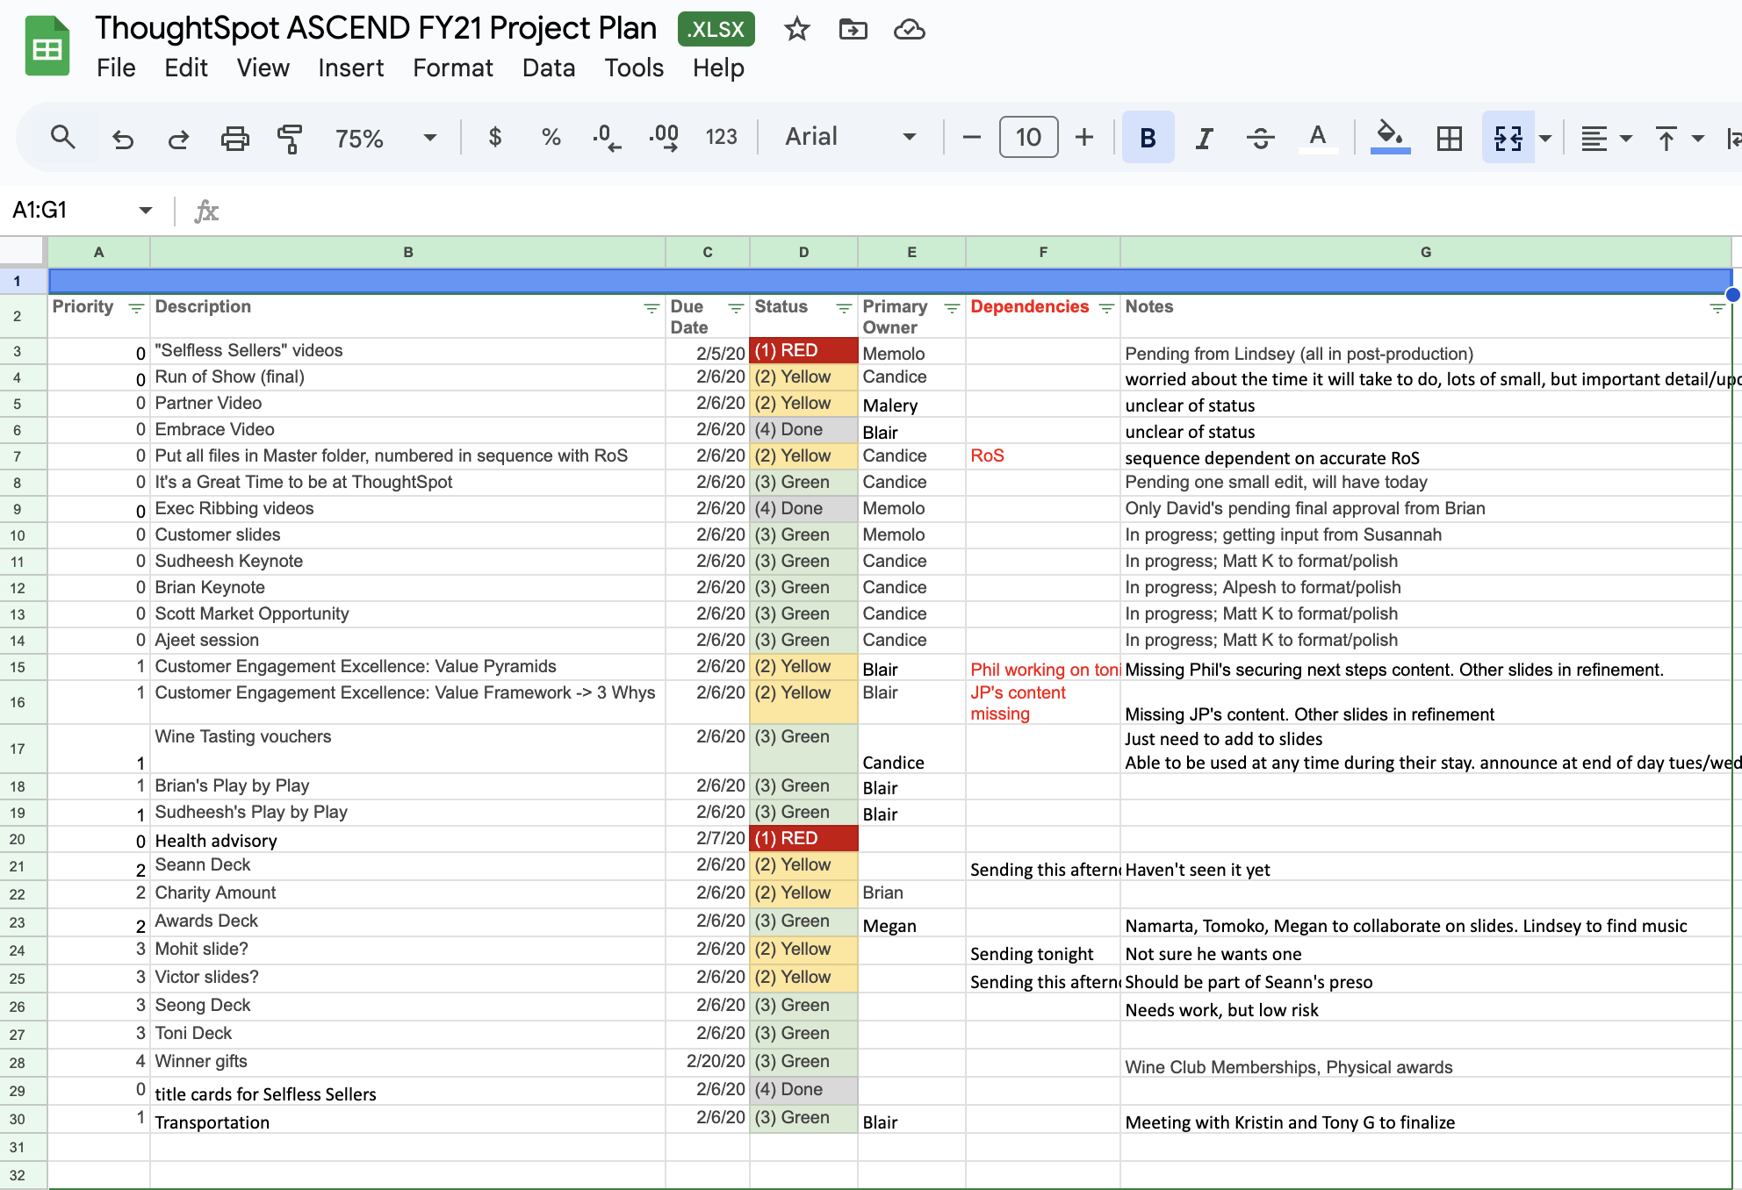The height and width of the screenshot is (1190, 1742).
Task: Open the Primary Owner column filter
Action: click(952, 308)
